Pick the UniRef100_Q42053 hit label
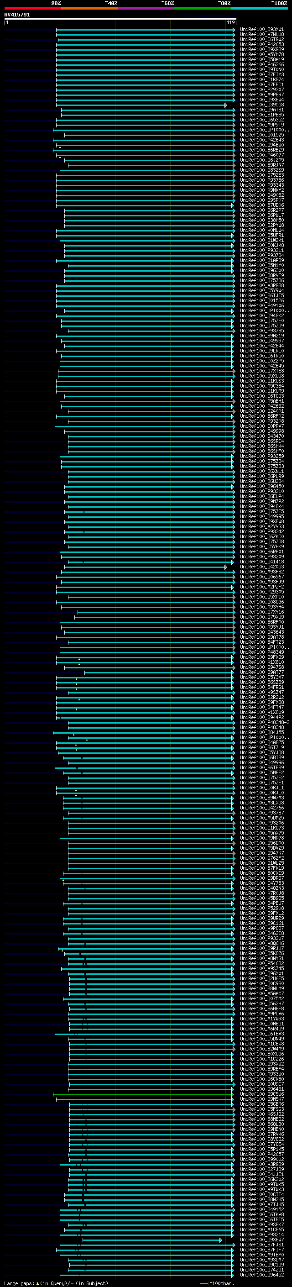 tap(261, 567)
